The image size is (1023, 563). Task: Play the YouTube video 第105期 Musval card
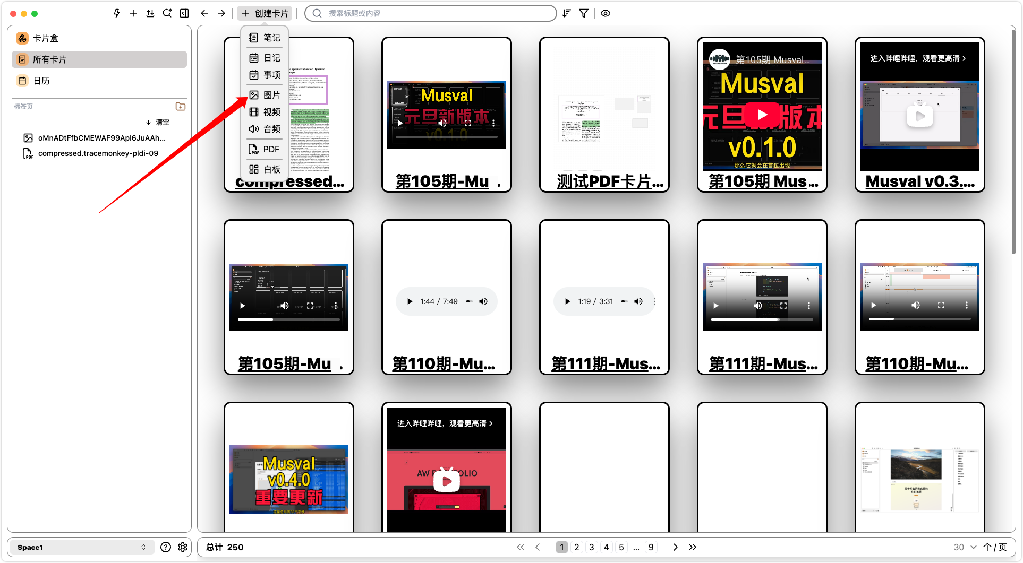(762, 115)
